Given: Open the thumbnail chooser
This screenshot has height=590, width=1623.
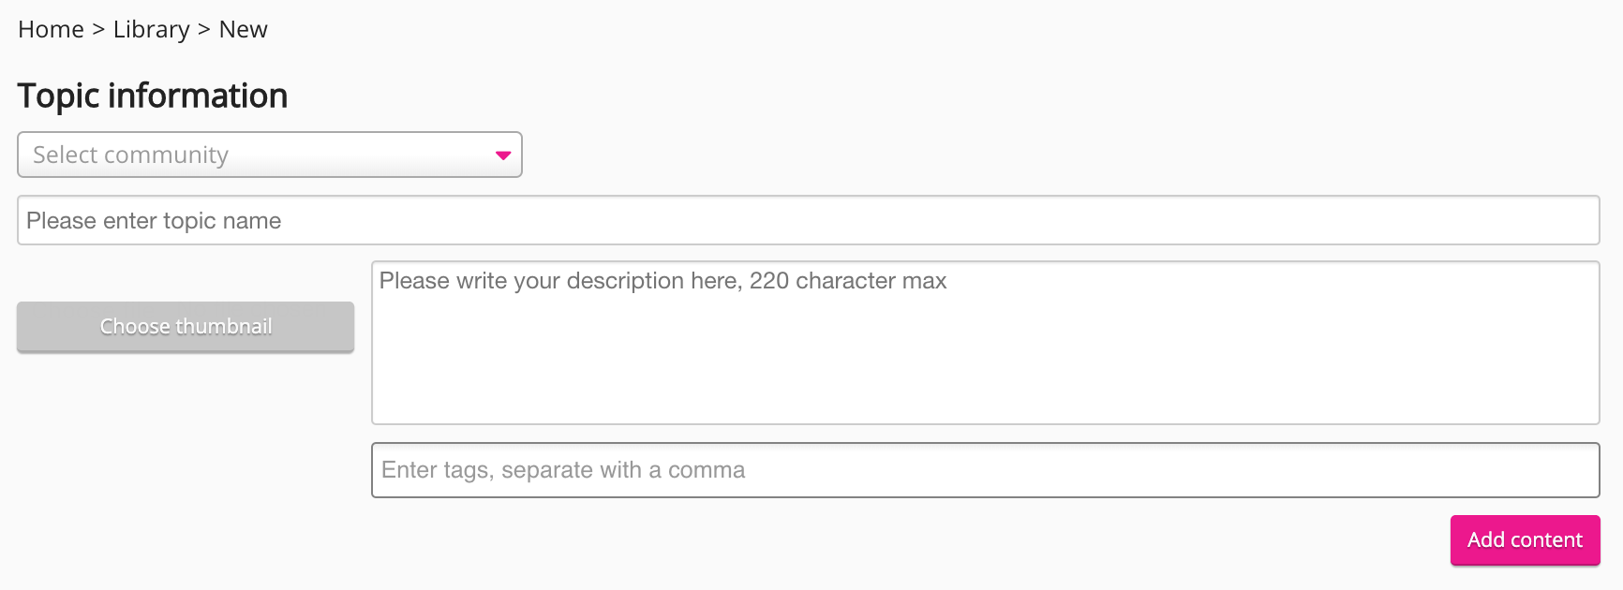Looking at the screenshot, I should (x=186, y=327).
